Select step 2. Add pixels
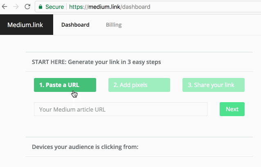 [139, 85]
